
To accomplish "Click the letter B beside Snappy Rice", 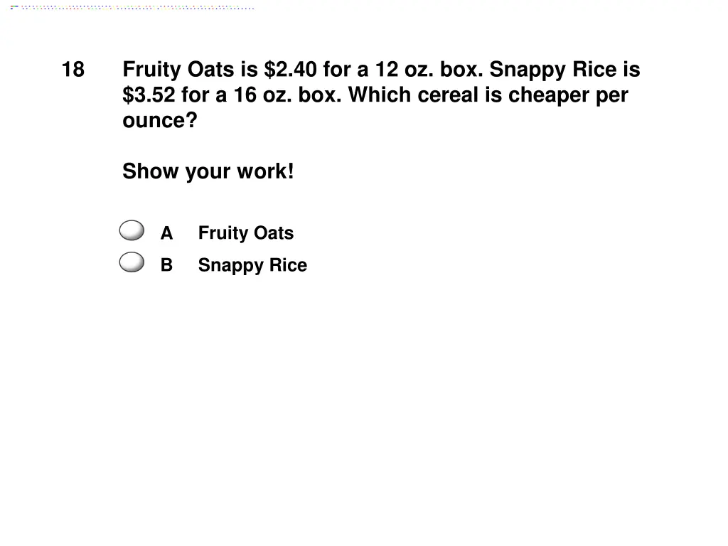I will pos(166,265).
